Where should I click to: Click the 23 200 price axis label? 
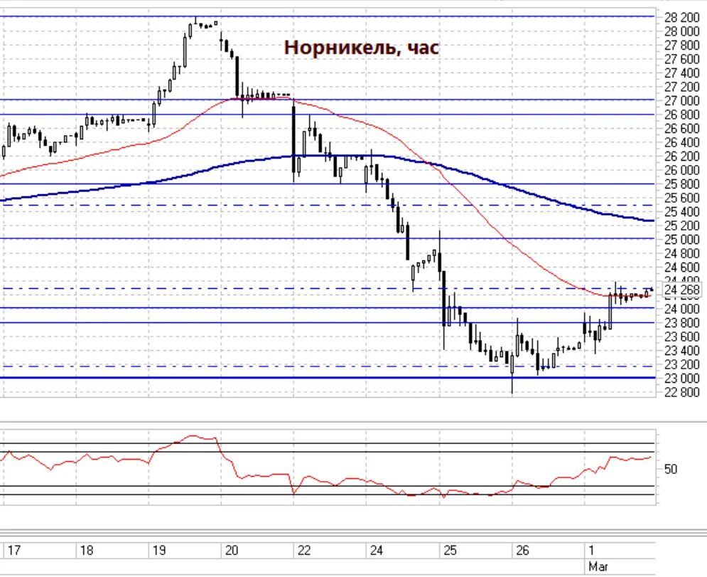(681, 364)
